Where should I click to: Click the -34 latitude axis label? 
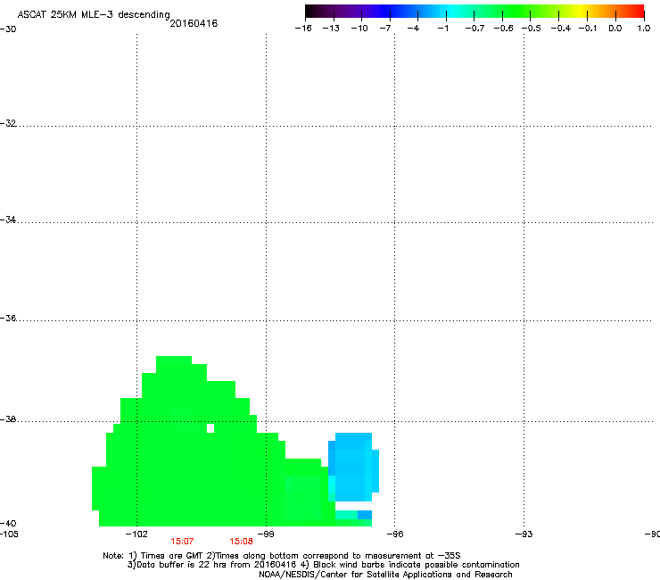pos(8,220)
